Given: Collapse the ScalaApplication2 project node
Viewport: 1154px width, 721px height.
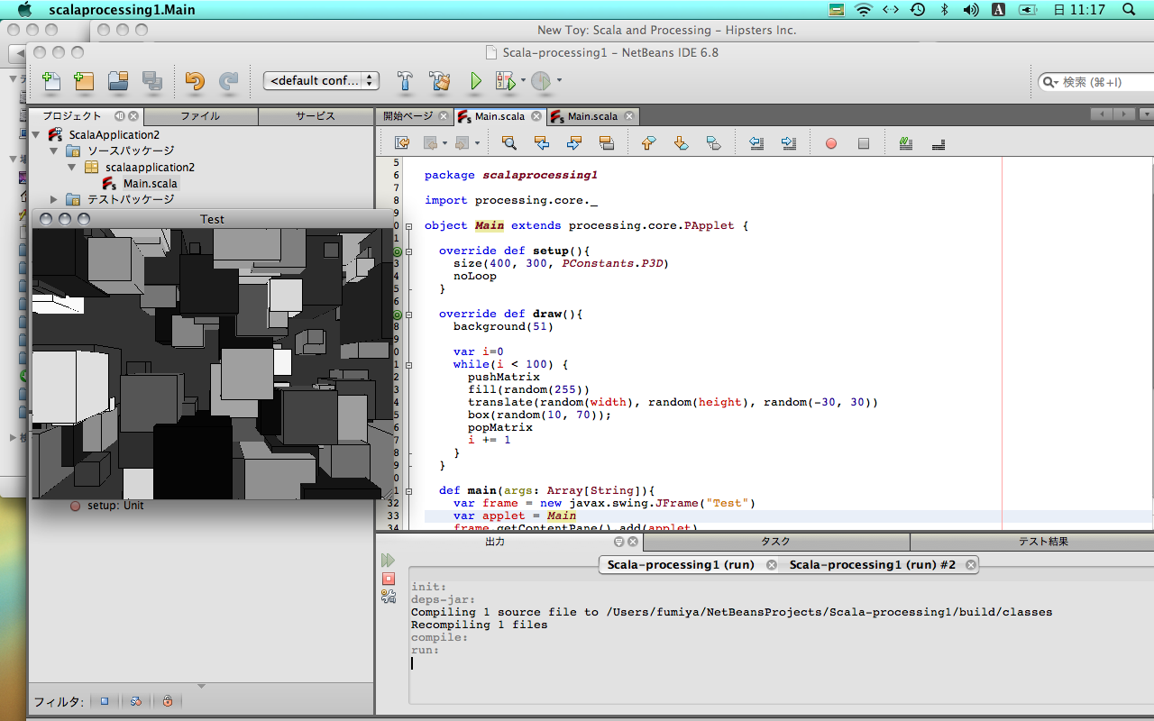Looking at the screenshot, I should [37, 135].
